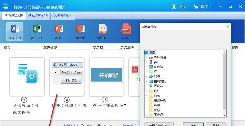Select the 桌面 label in tree
The height and width of the screenshot is (126, 245).
[152, 52]
